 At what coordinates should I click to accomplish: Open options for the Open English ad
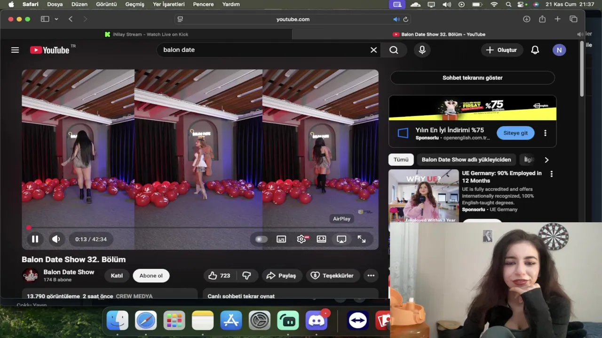pos(545,133)
